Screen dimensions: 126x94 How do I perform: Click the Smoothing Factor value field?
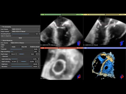[x=36, y=34]
